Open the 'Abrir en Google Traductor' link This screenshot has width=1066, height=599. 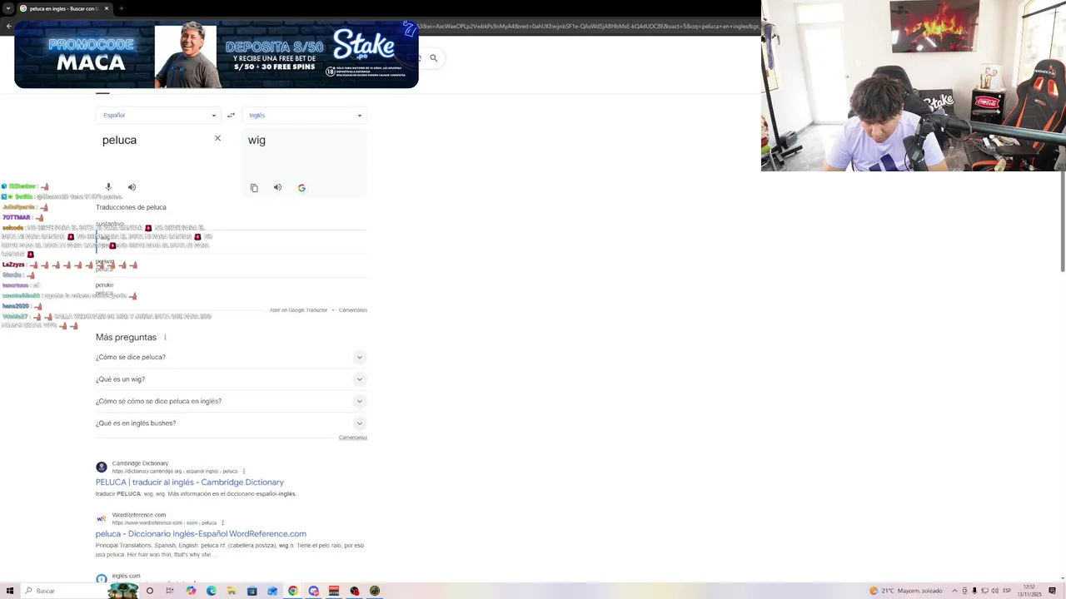[298, 310]
